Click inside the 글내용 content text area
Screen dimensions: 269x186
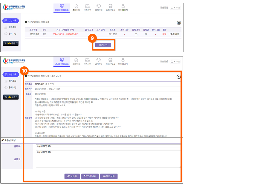[108, 159]
